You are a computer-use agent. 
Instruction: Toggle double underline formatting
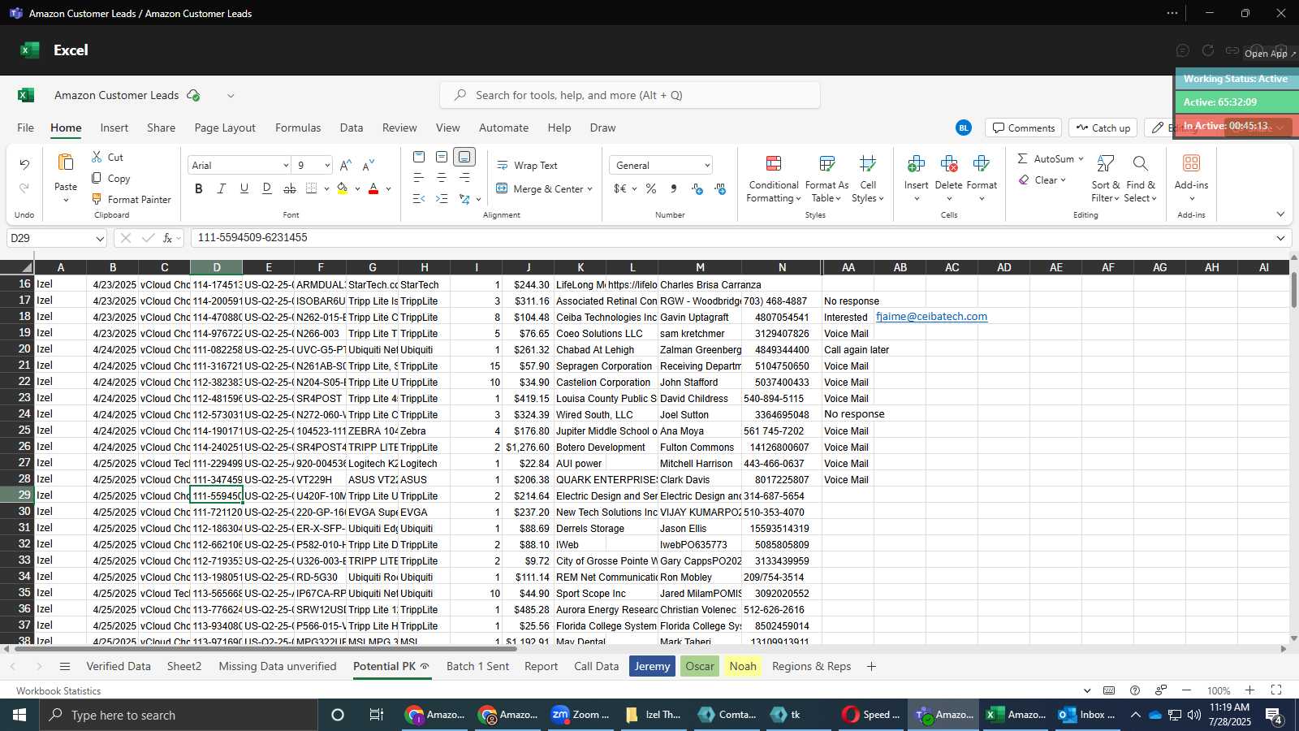267,188
